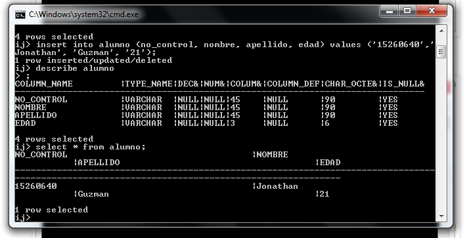Click 'select * from alumno;' command
Screen dimensions: 471x238
(80, 147)
